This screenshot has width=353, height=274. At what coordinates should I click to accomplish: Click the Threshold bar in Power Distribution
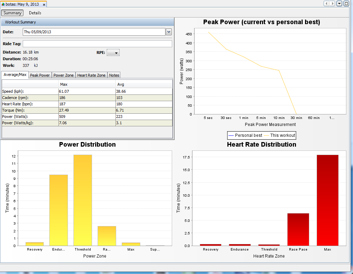tap(83, 200)
